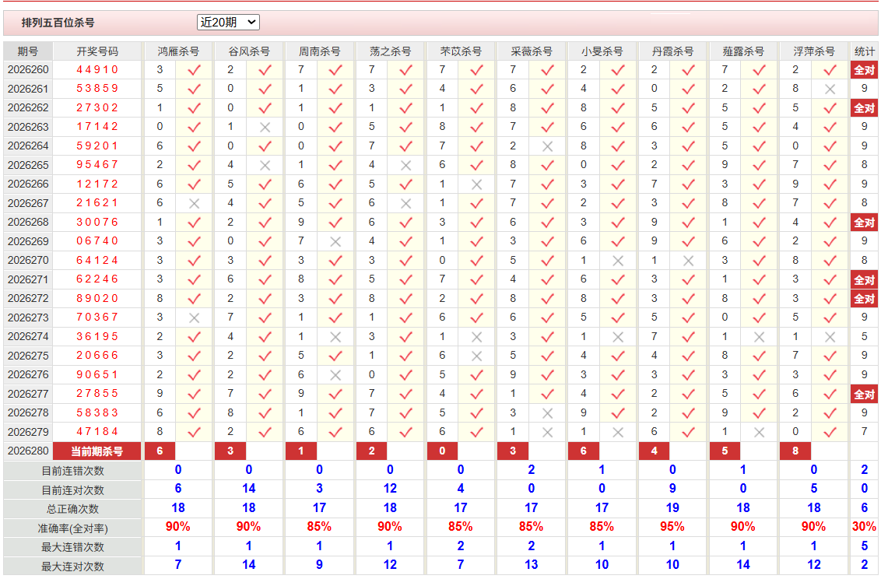Click 荡之 check mark in row 2026266
This screenshot has width=881, height=579.
tap(406, 184)
